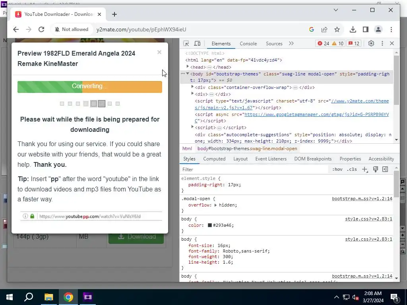Switch to the Sources panel

click(274, 44)
